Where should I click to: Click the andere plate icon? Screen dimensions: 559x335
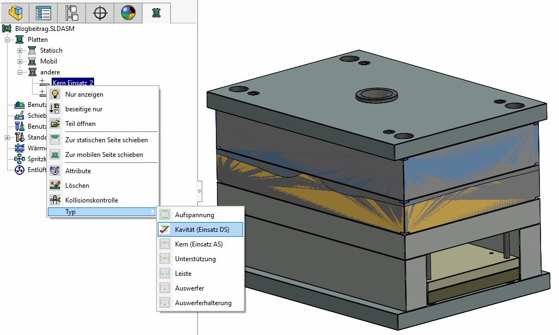(32, 72)
